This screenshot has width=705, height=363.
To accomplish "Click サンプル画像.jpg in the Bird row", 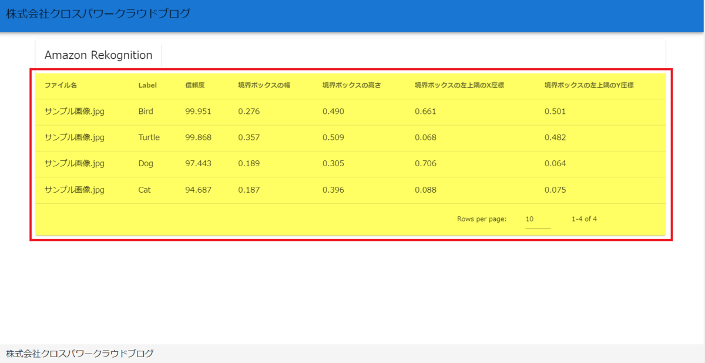I will pos(75,111).
